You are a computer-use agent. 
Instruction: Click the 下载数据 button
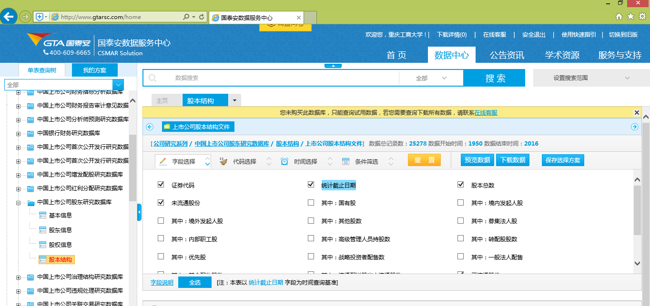pyautogui.click(x=513, y=160)
